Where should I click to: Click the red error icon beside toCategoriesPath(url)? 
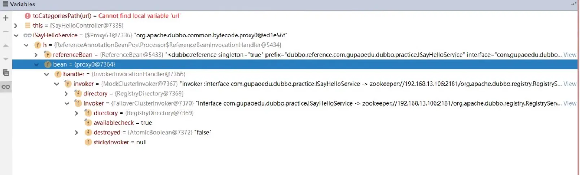(x=28, y=16)
